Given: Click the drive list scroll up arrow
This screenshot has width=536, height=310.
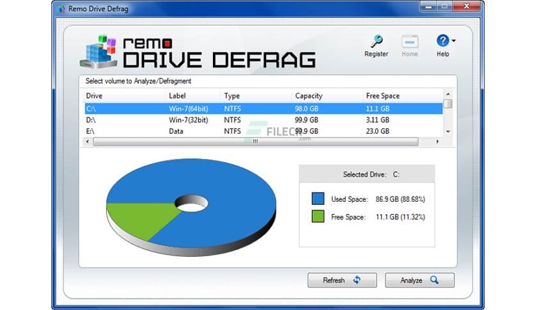Looking at the screenshot, I should 448,94.
